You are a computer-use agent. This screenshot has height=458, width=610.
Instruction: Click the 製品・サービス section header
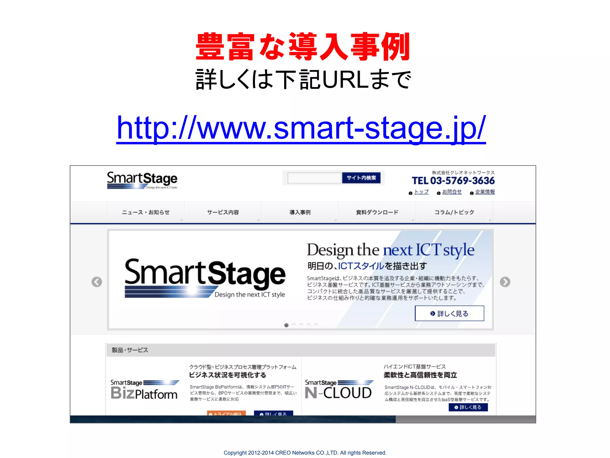301,350
